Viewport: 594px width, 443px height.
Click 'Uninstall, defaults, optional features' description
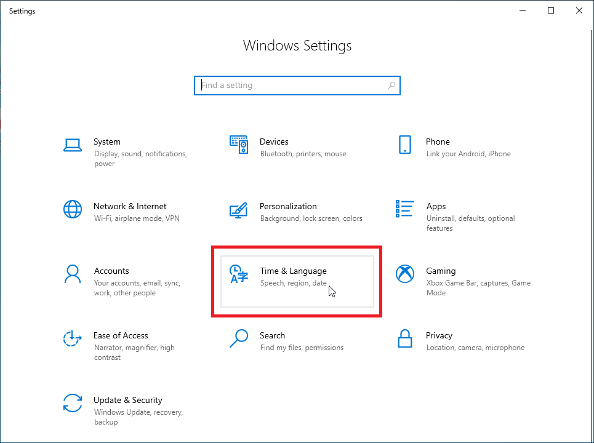(x=470, y=223)
